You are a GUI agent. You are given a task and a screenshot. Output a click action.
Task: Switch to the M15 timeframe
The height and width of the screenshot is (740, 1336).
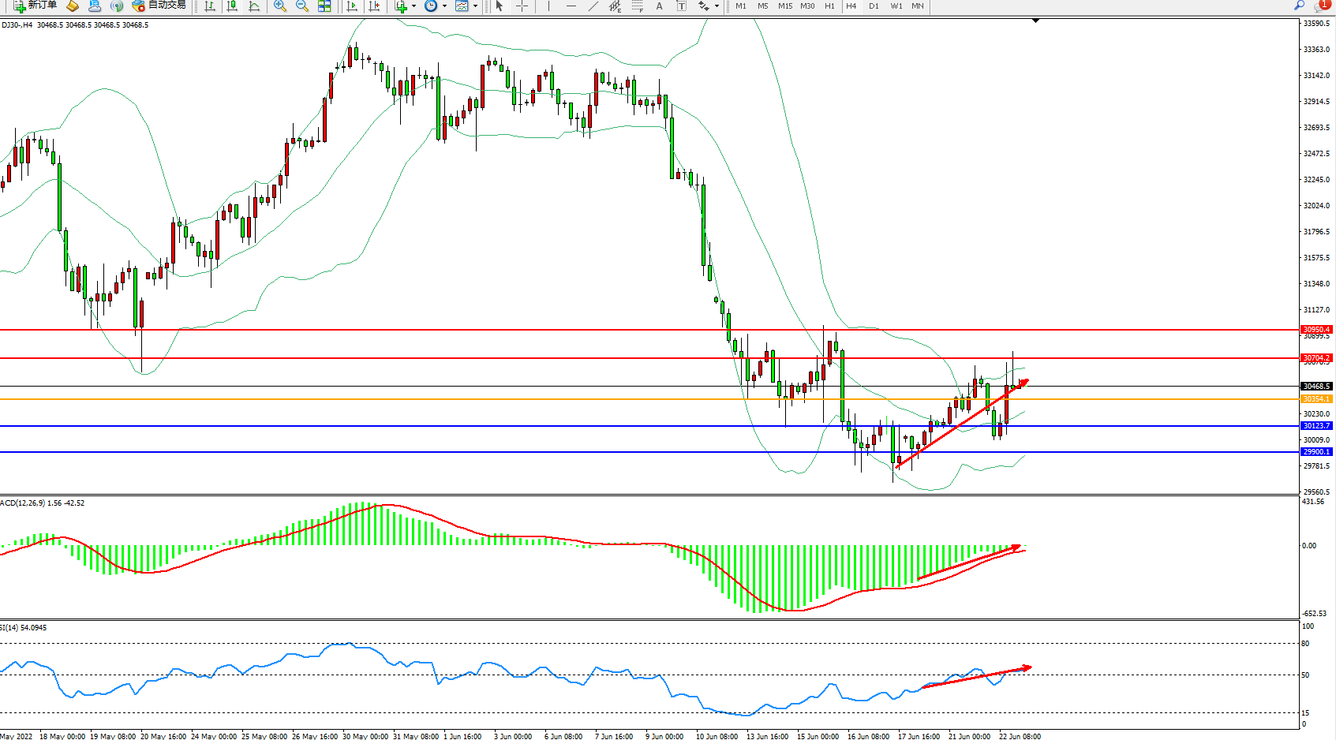784,6
